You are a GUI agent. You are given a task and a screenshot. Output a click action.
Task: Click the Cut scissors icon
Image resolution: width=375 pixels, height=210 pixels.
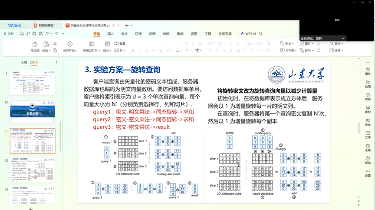[x=55, y=43]
